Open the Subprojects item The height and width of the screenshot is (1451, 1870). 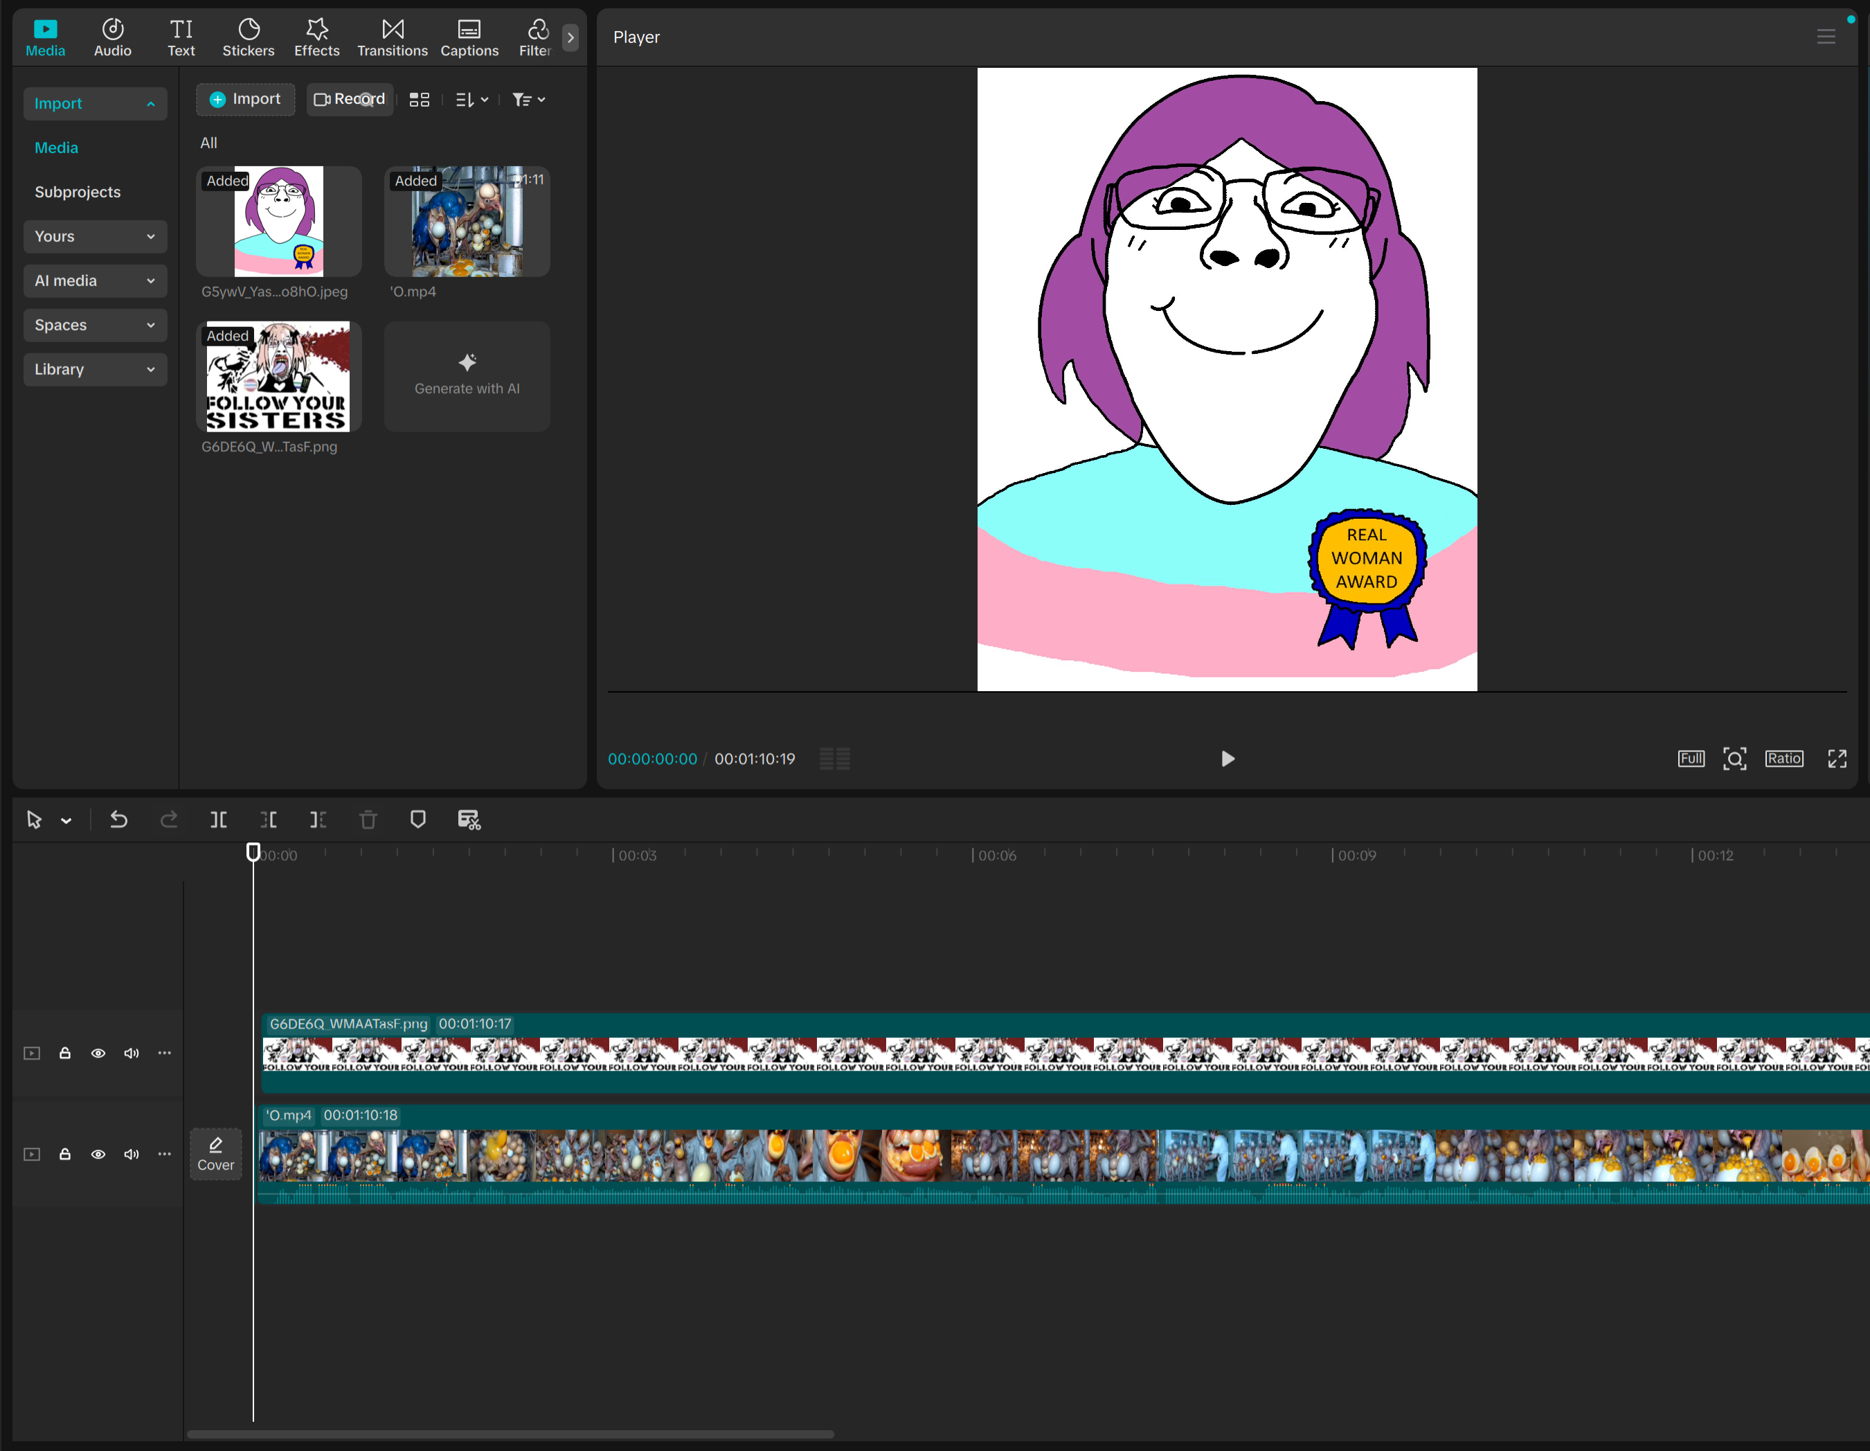(77, 192)
